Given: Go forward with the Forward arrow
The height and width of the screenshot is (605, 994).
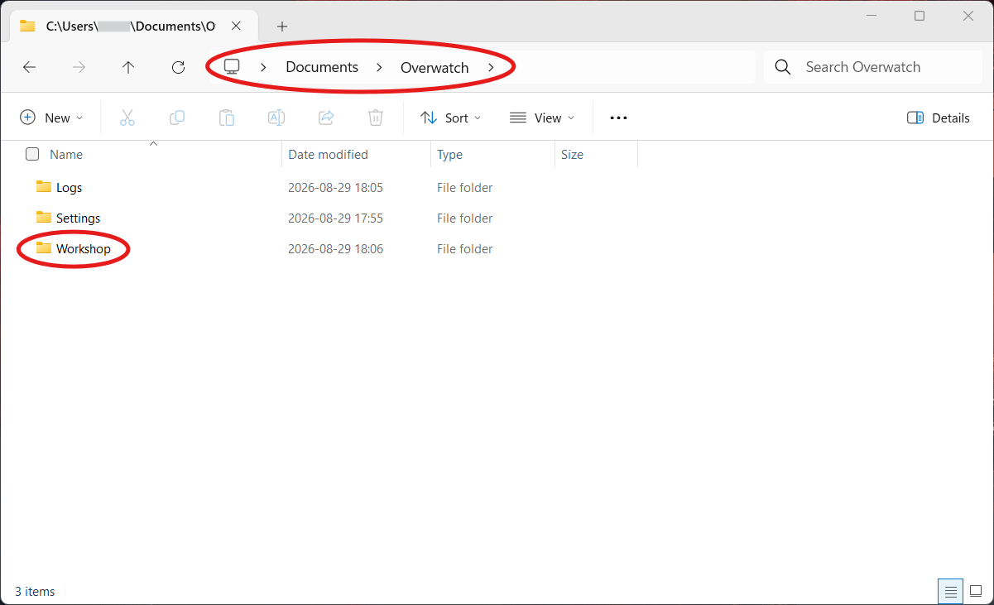Looking at the screenshot, I should click(79, 68).
